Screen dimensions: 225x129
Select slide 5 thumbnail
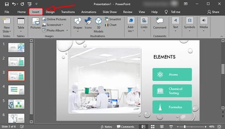17,104
